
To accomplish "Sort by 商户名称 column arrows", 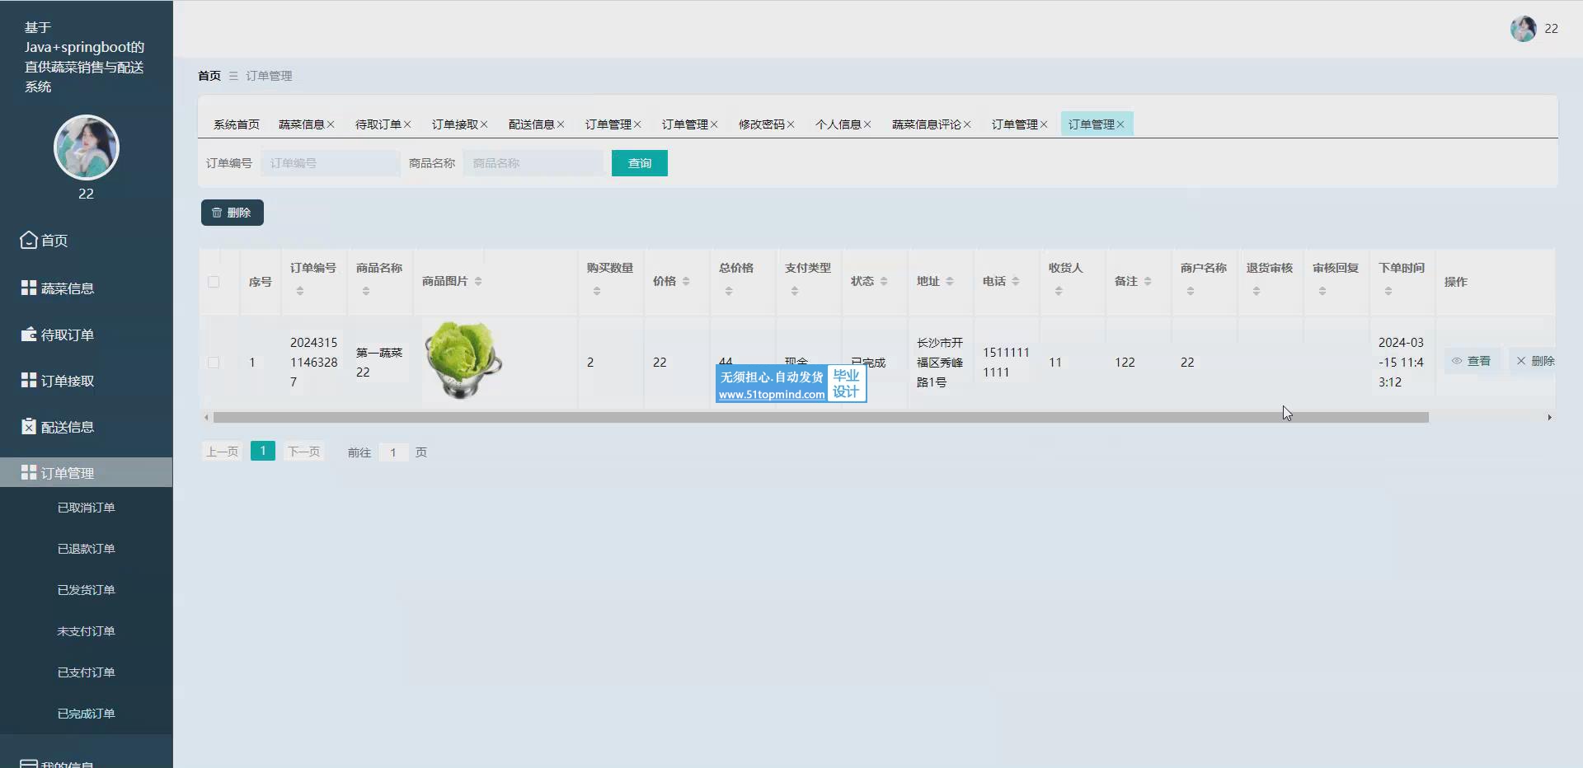I will tap(1191, 291).
